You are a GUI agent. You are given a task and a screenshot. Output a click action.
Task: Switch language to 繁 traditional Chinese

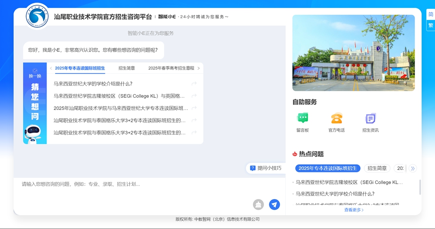point(430,25)
